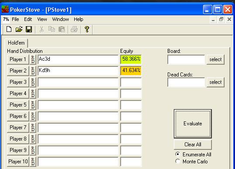Viewport: 235px width, 169px height.
Task: Click the RD button for Player 8
Action: click(x=33, y=139)
